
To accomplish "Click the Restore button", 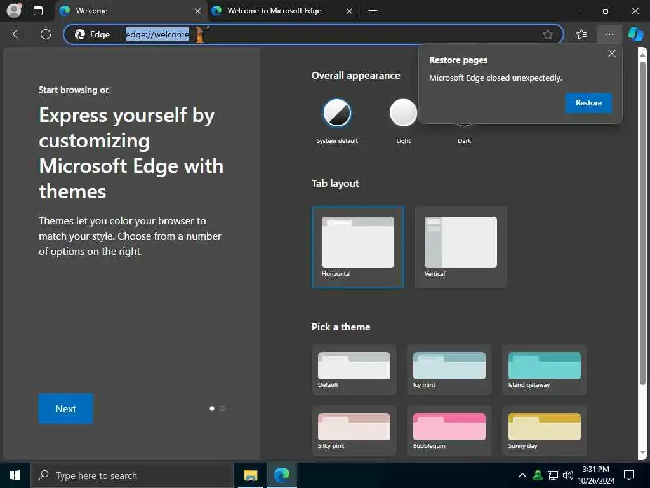I will 588,103.
